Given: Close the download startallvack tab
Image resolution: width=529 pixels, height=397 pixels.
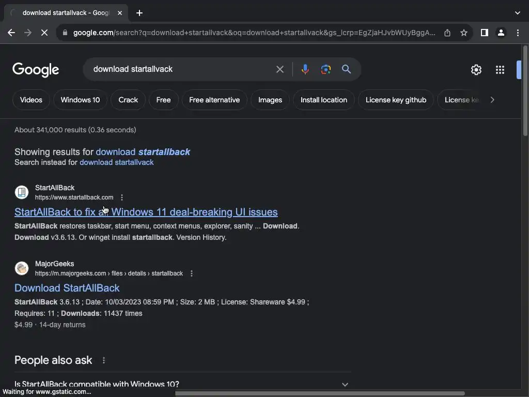Looking at the screenshot, I should click(x=120, y=13).
